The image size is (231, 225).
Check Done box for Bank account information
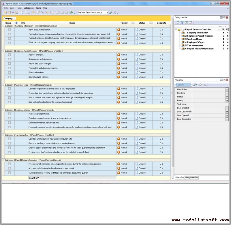coord(10,30)
